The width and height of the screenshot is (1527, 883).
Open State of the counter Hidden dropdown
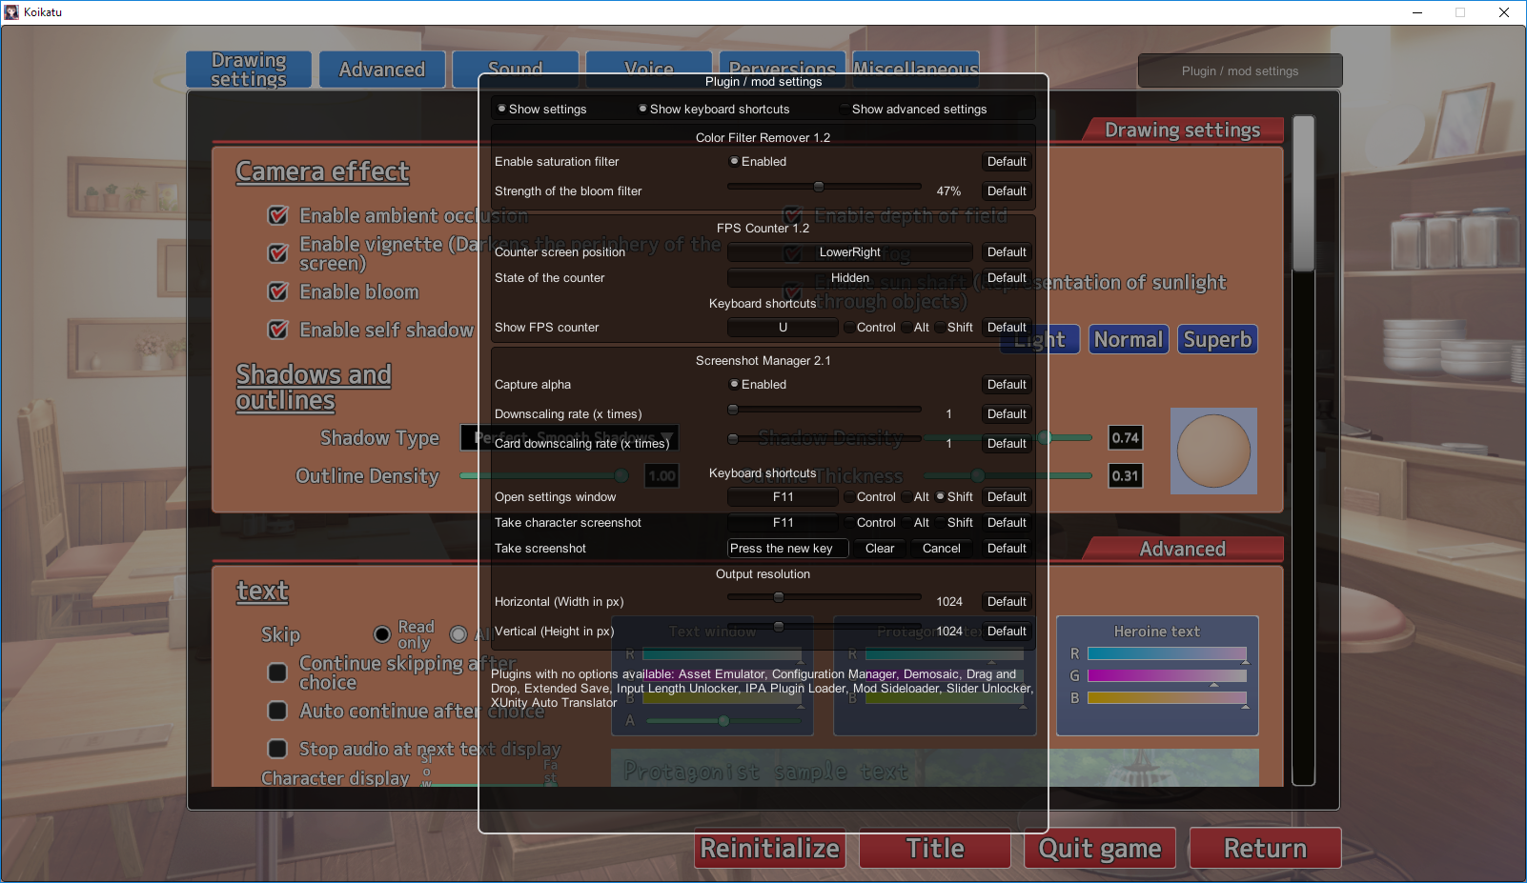(850, 278)
